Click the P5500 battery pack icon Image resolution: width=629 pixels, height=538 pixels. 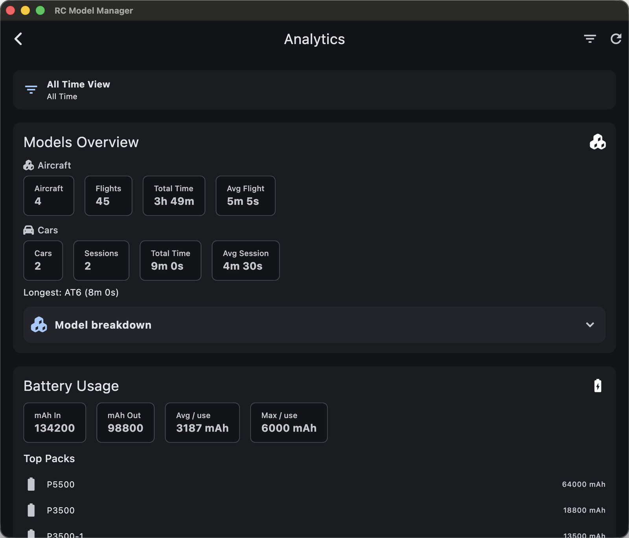pos(31,484)
